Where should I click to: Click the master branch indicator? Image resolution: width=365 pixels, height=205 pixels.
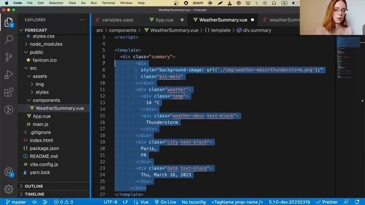pyautogui.click(x=16, y=202)
